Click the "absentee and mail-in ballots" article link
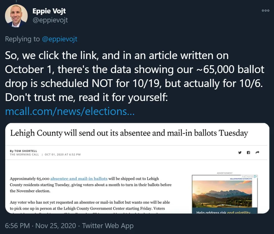The height and width of the screenshot is (234, 274). [79, 179]
